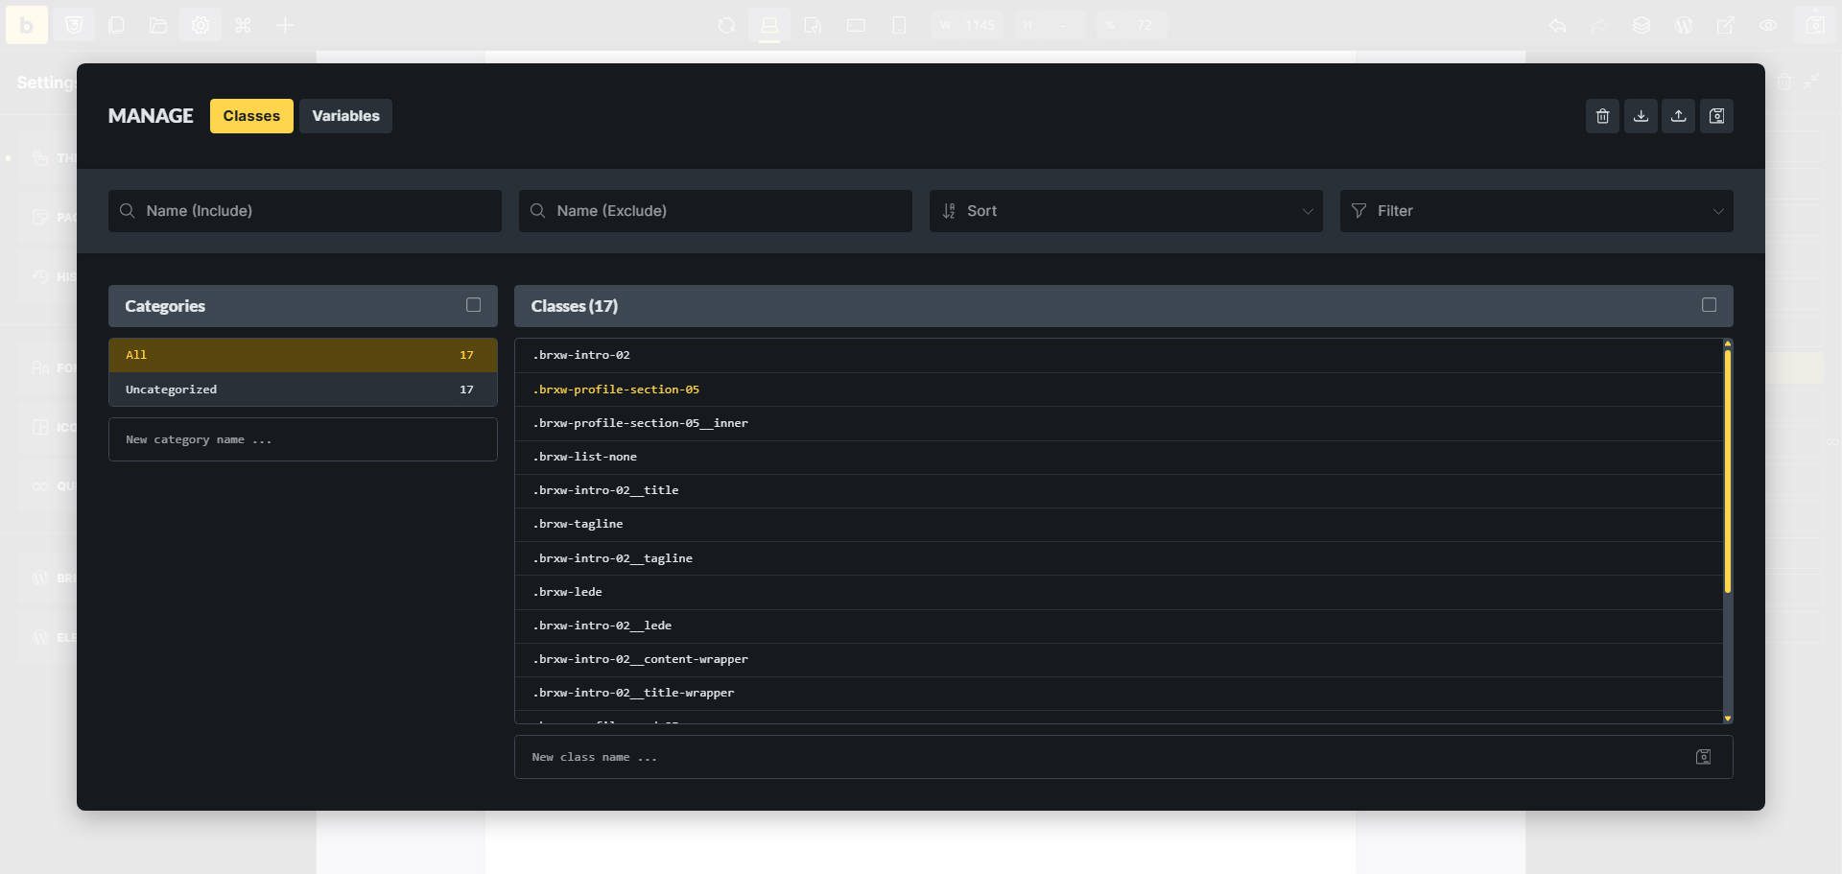Expand the Filter dropdown
1842x874 pixels.
click(1536, 211)
